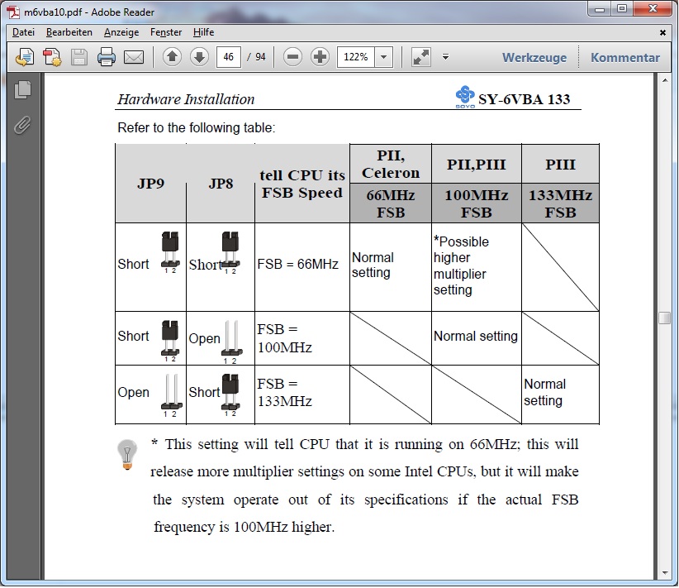The image size is (679, 588).
Task: Click the Open file icon
Action: pos(23,56)
